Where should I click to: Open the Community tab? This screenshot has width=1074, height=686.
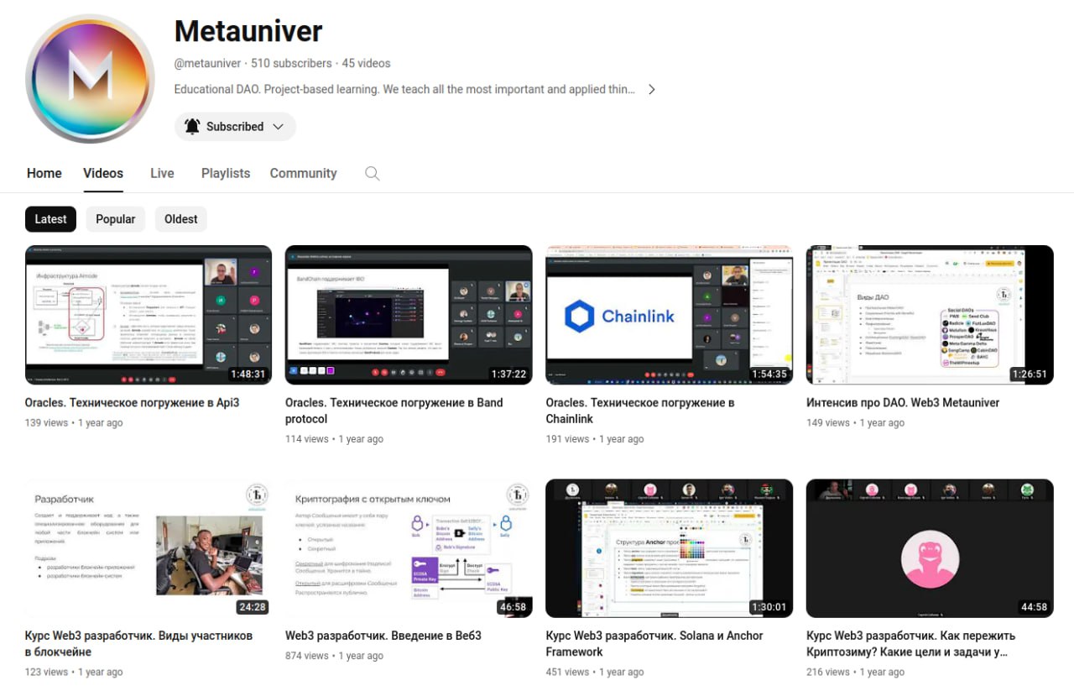point(303,173)
